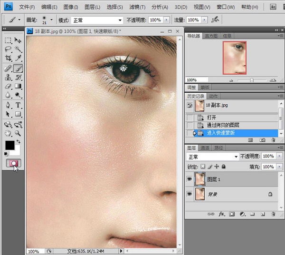This screenshot has width=285, height=255.
Task: Toggle history brush source for 18 副本.jpg snapshot
Action: coord(190,105)
